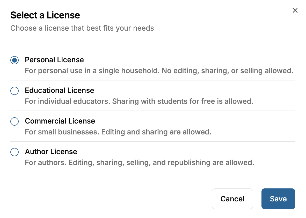Click the individual educators description text

pos(139,101)
